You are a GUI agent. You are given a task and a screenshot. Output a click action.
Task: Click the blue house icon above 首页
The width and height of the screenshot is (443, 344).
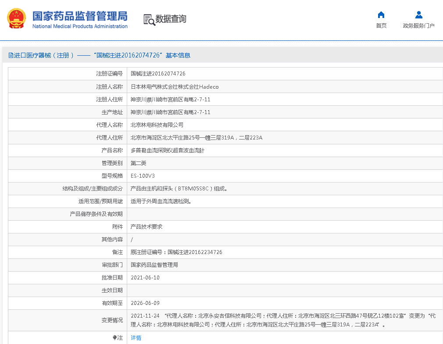381,14
